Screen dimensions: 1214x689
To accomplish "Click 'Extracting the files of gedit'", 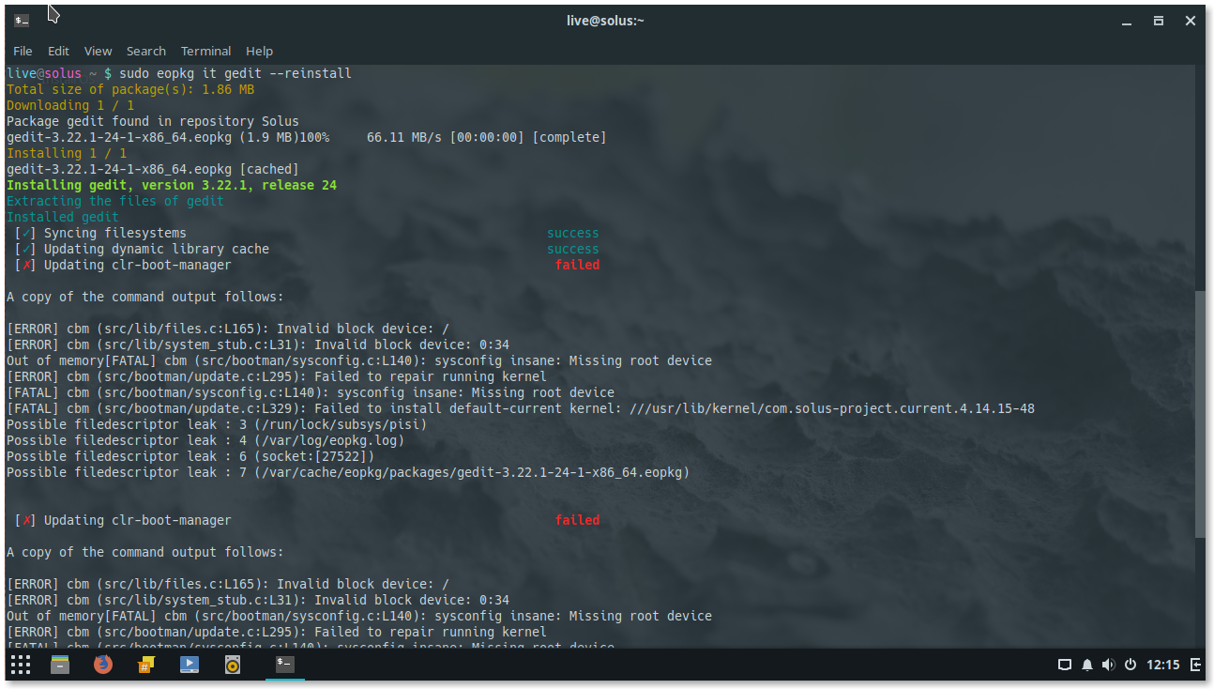I will (x=115, y=201).
